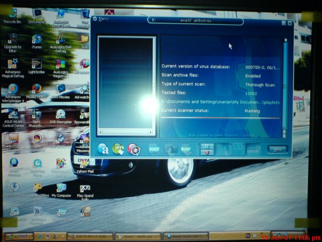Screen dimensions: 322x242
Task: Open the avast! Menu button
Action: tap(101, 19)
